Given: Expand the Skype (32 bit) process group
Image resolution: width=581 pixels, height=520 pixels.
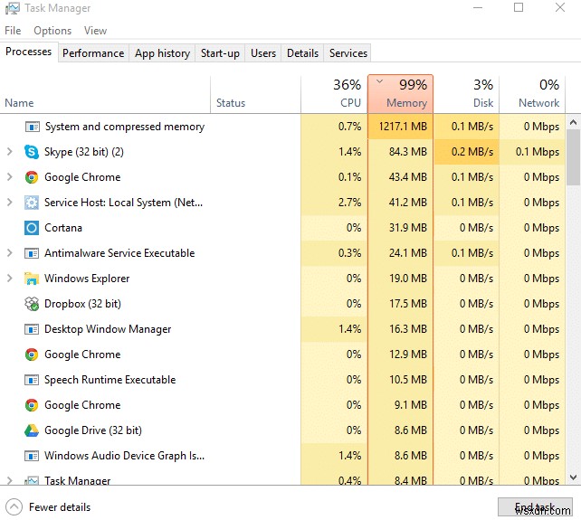Looking at the screenshot, I should coord(10,152).
